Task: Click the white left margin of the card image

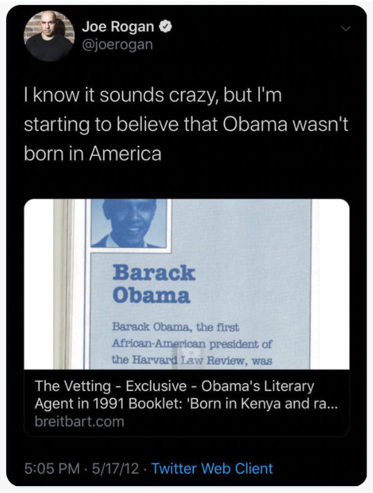Action: click(x=39, y=284)
